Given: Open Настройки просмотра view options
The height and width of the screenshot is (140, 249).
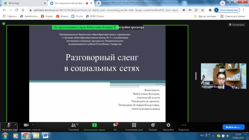Looking at the screenshot, I should click(x=131, y=27).
